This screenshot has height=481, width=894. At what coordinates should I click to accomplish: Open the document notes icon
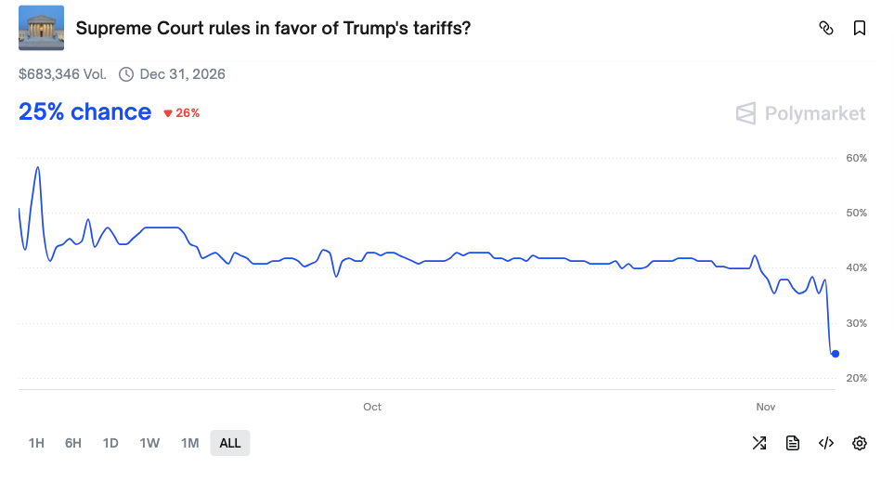point(793,443)
